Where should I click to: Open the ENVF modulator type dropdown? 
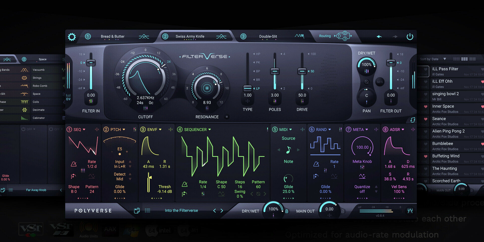tap(160, 130)
